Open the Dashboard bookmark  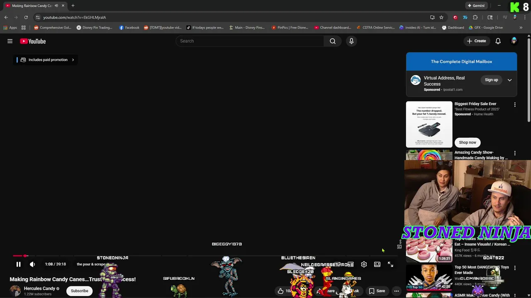(x=453, y=28)
